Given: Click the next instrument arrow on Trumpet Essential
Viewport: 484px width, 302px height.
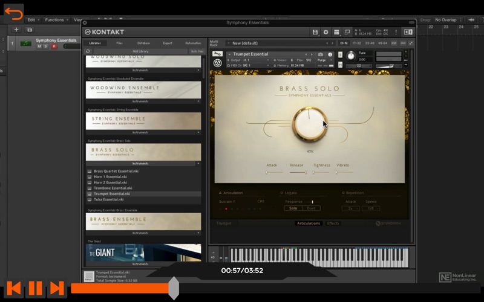Looking at the screenshot, I should (312, 54).
